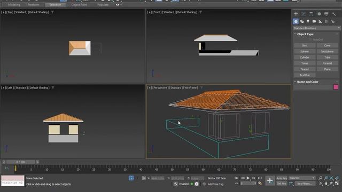The width and height of the screenshot is (342, 192).
Task: Open the Left viewport Standard menu
Action: coord(21,87)
